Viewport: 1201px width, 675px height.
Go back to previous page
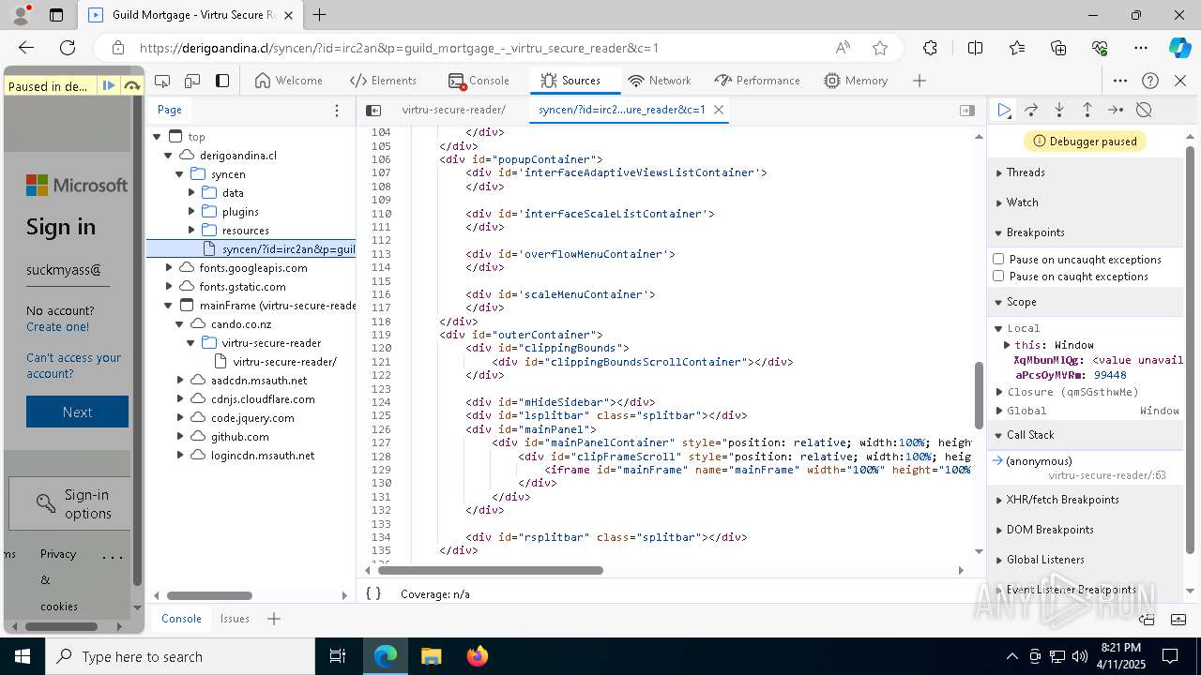click(26, 48)
